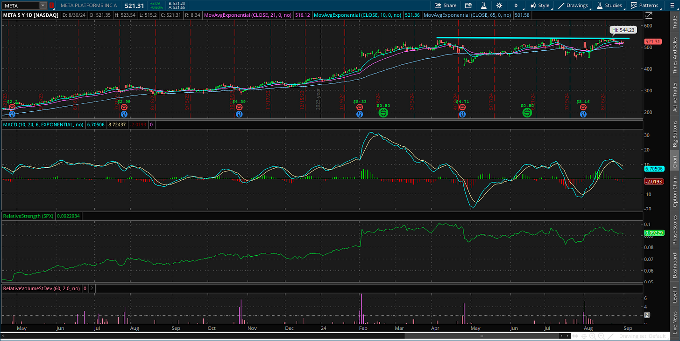
Task: Click the lightbulb icon beneath $4.71 earnings
Action: [x=462, y=114]
